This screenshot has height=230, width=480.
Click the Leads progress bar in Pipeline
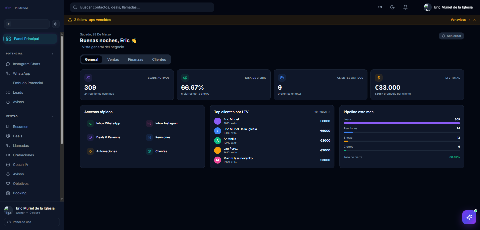tap(401, 123)
